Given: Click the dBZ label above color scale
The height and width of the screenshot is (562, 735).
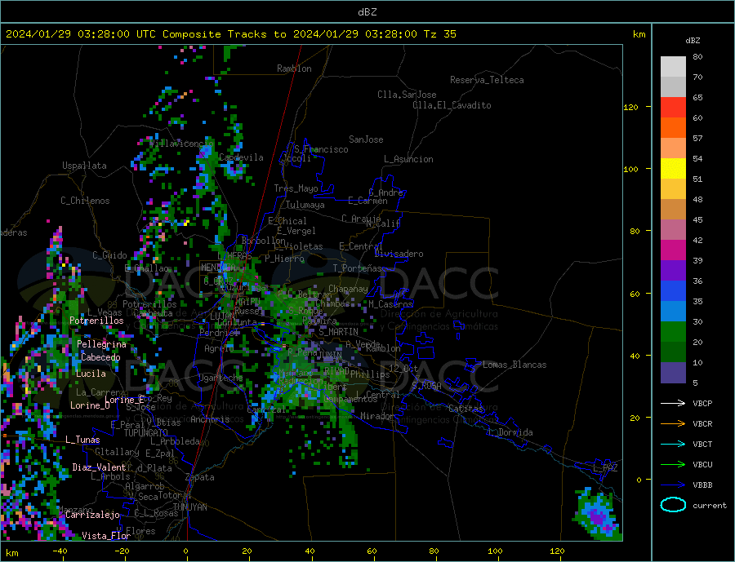Looking at the screenshot, I should 693,41.
